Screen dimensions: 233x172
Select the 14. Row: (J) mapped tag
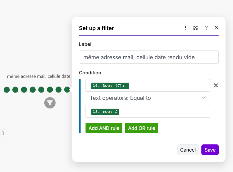pyautogui.click(x=110, y=86)
